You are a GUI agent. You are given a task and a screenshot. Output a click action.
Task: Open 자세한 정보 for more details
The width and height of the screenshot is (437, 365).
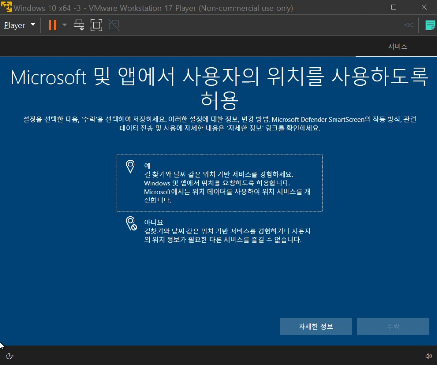(x=316, y=326)
